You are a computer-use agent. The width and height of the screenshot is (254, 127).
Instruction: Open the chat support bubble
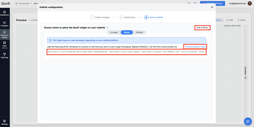tap(248, 121)
